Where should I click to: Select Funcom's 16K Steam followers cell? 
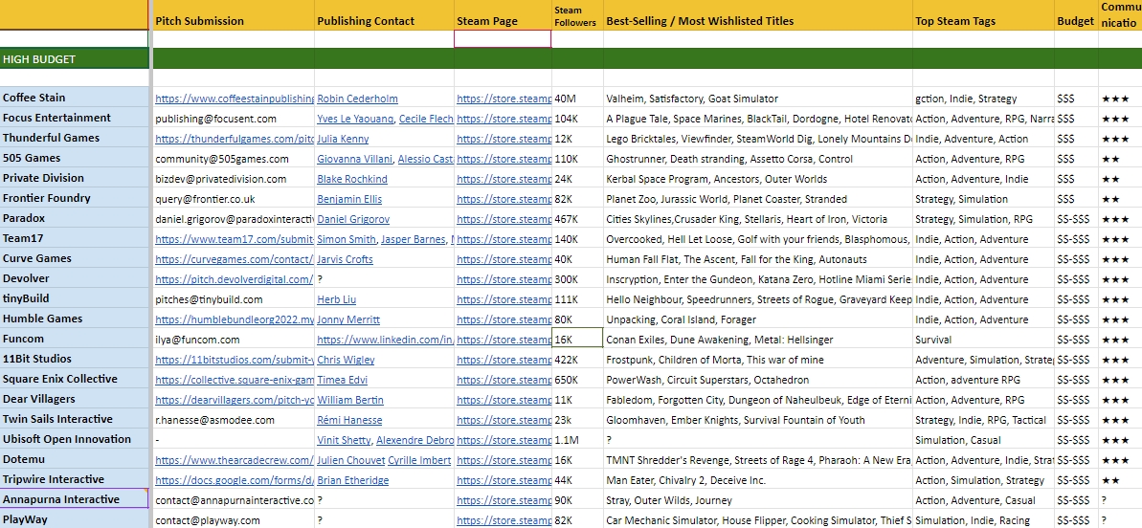pos(577,339)
